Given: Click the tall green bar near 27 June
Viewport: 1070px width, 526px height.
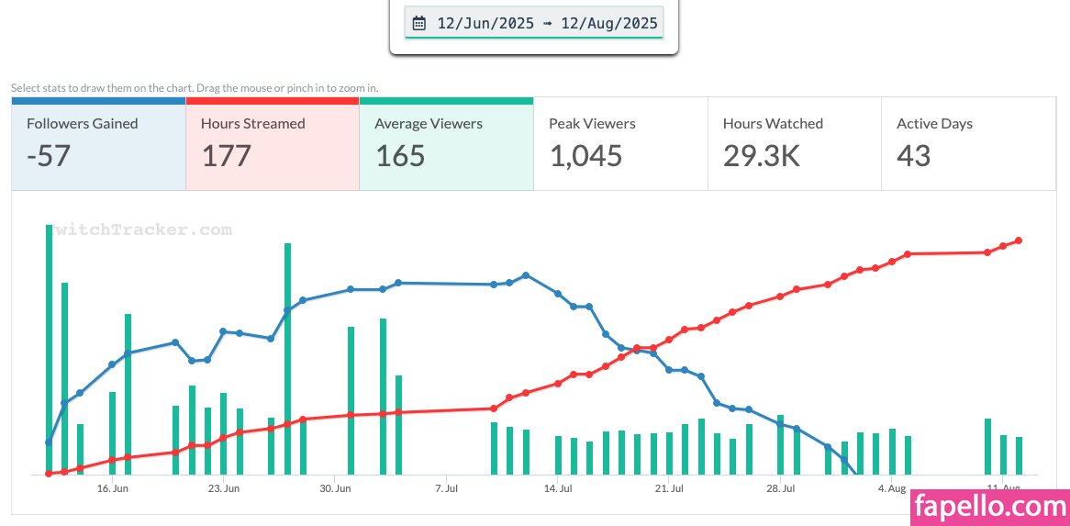Looking at the screenshot, I should pyautogui.click(x=287, y=358).
